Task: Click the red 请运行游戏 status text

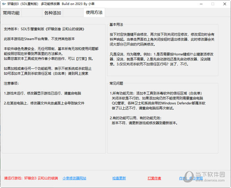Action: click(x=31, y=178)
